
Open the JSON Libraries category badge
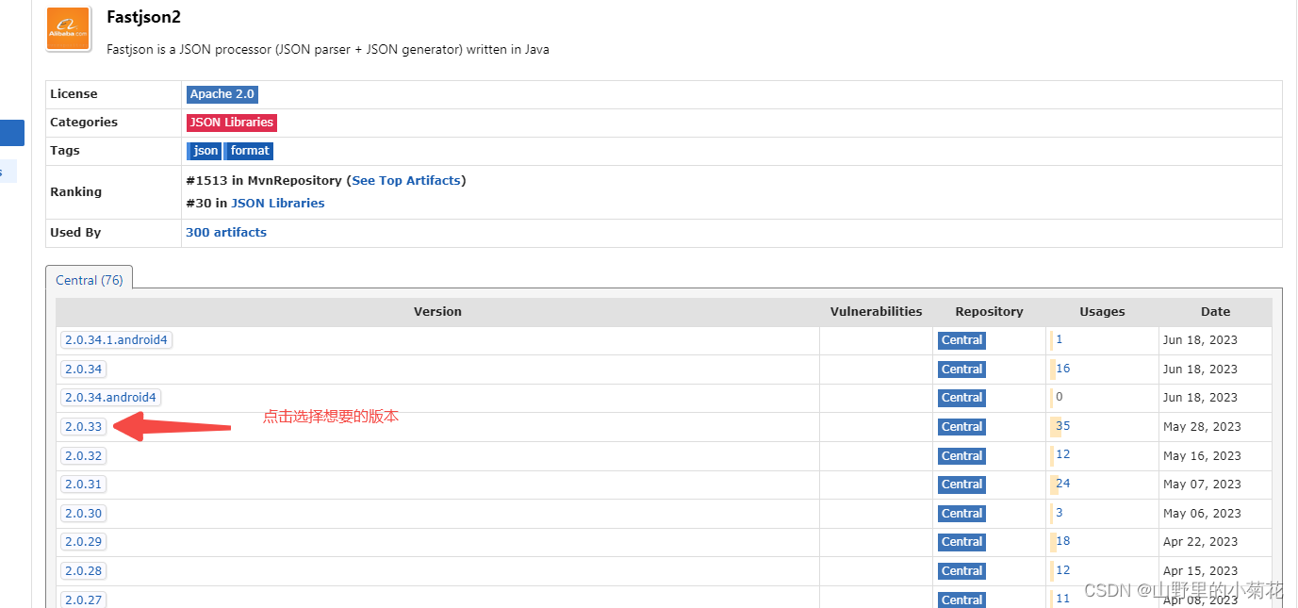click(x=231, y=123)
